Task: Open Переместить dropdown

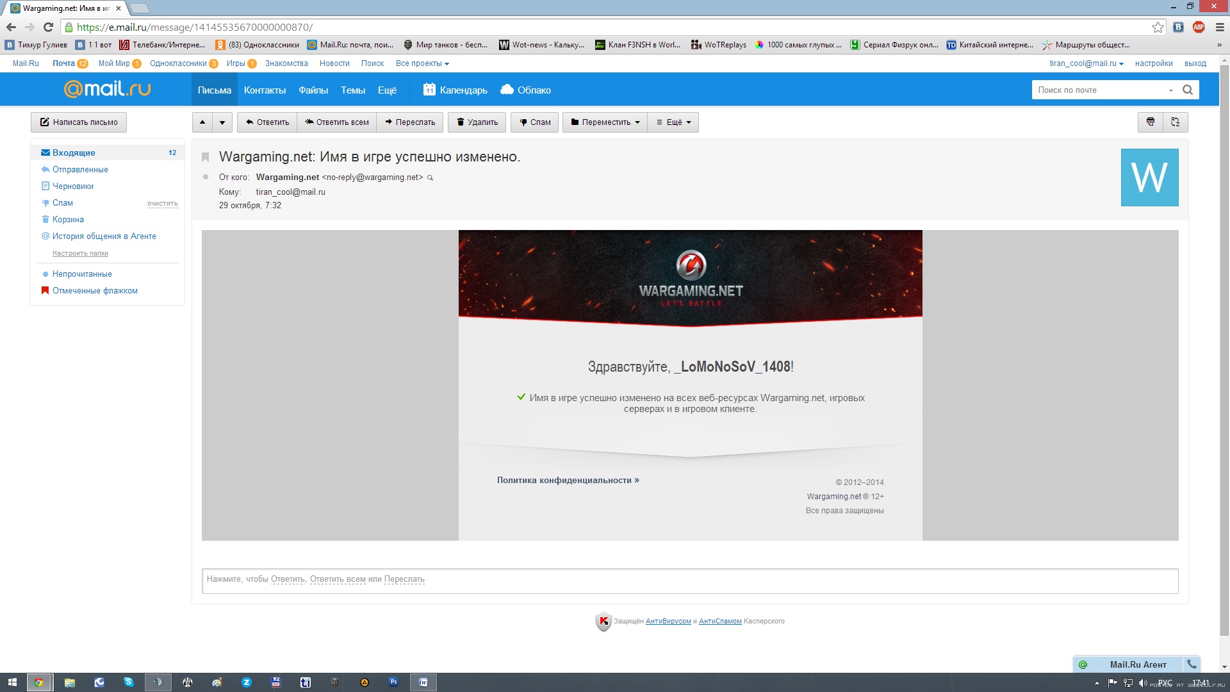Action: click(x=605, y=122)
